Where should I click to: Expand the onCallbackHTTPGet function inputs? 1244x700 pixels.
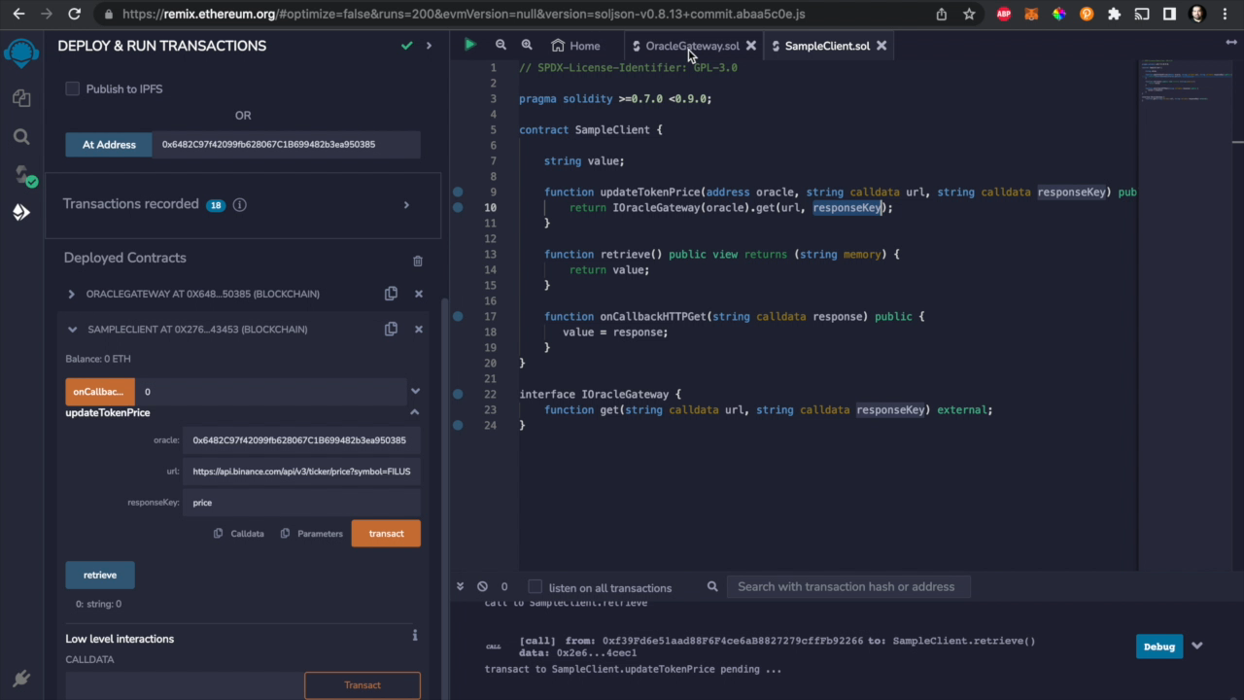pos(415,391)
